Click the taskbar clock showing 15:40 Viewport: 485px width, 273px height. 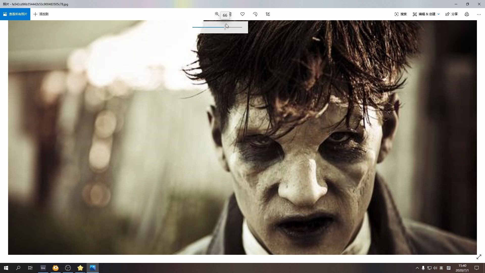coord(462,268)
